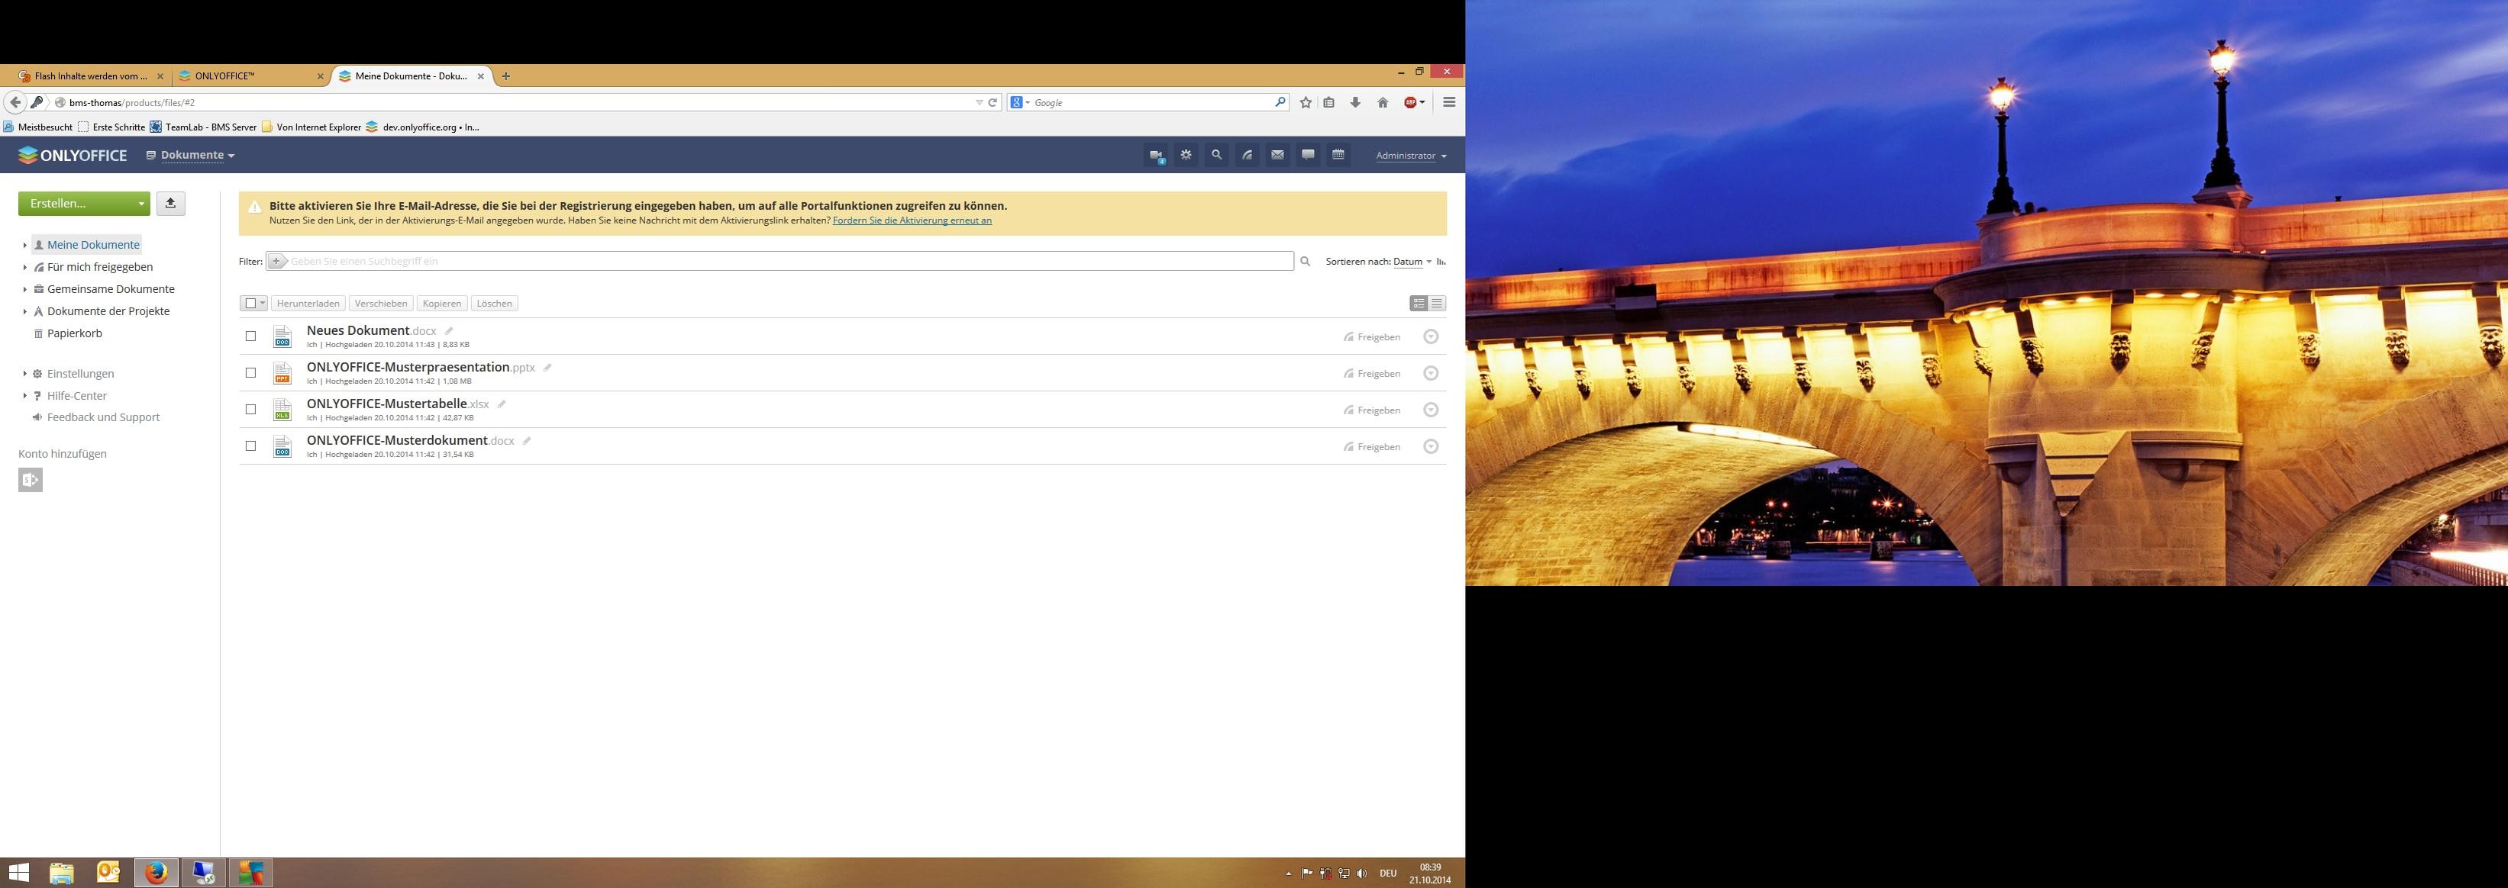This screenshot has width=2508, height=888.
Task: Open the portal settings gear icon
Action: [x=1186, y=155]
